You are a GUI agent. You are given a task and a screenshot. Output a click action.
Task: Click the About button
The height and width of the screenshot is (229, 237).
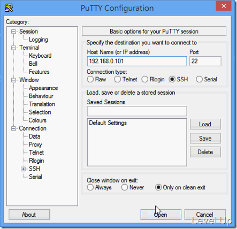coord(29,215)
